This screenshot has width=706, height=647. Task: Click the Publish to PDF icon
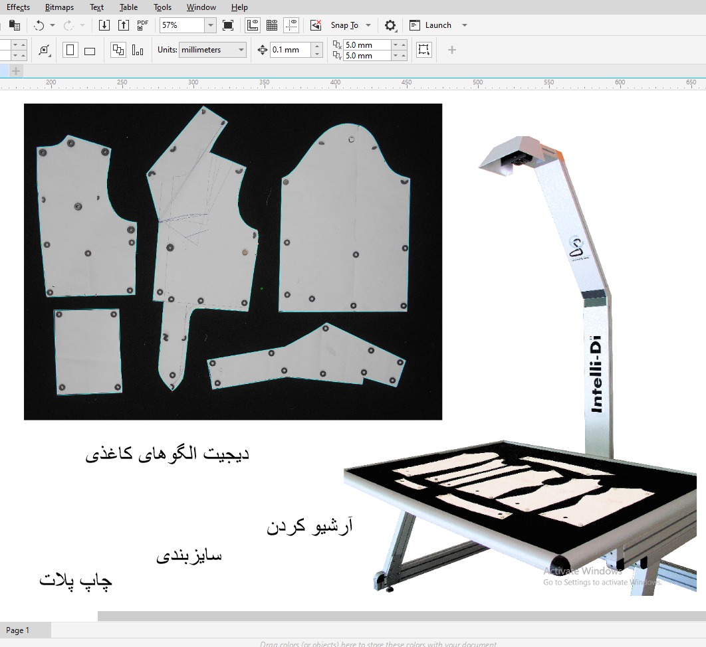[x=142, y=25]
